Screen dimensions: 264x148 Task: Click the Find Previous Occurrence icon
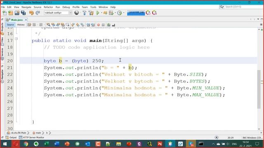(53, 25)
